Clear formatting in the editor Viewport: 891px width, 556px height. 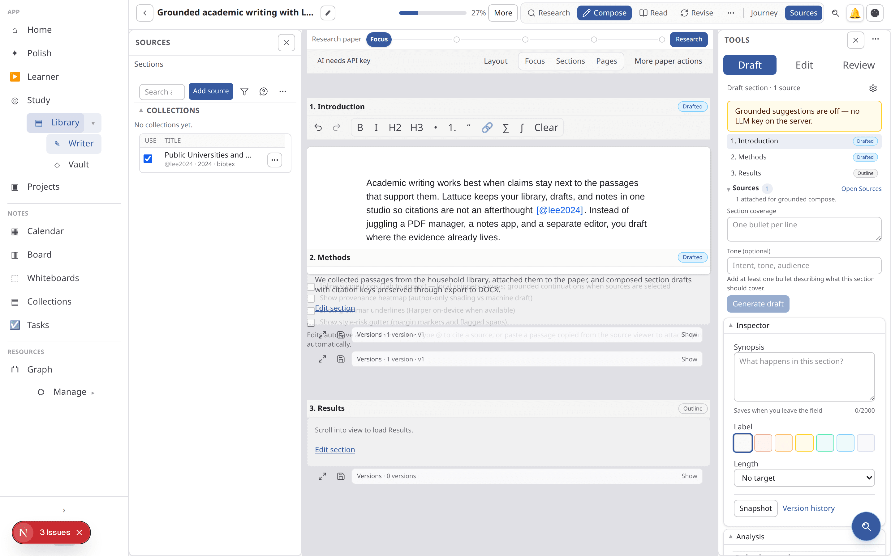coord(546,128)
